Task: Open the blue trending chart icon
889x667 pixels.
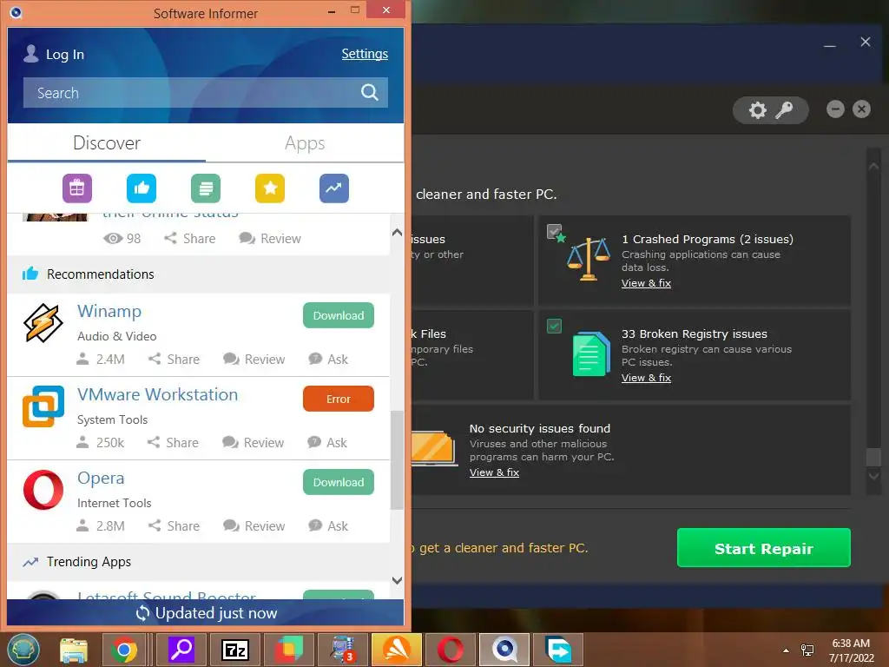Action: (334, 188)
